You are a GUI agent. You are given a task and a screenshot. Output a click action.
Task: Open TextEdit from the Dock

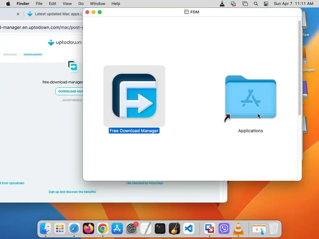(146, 228)
